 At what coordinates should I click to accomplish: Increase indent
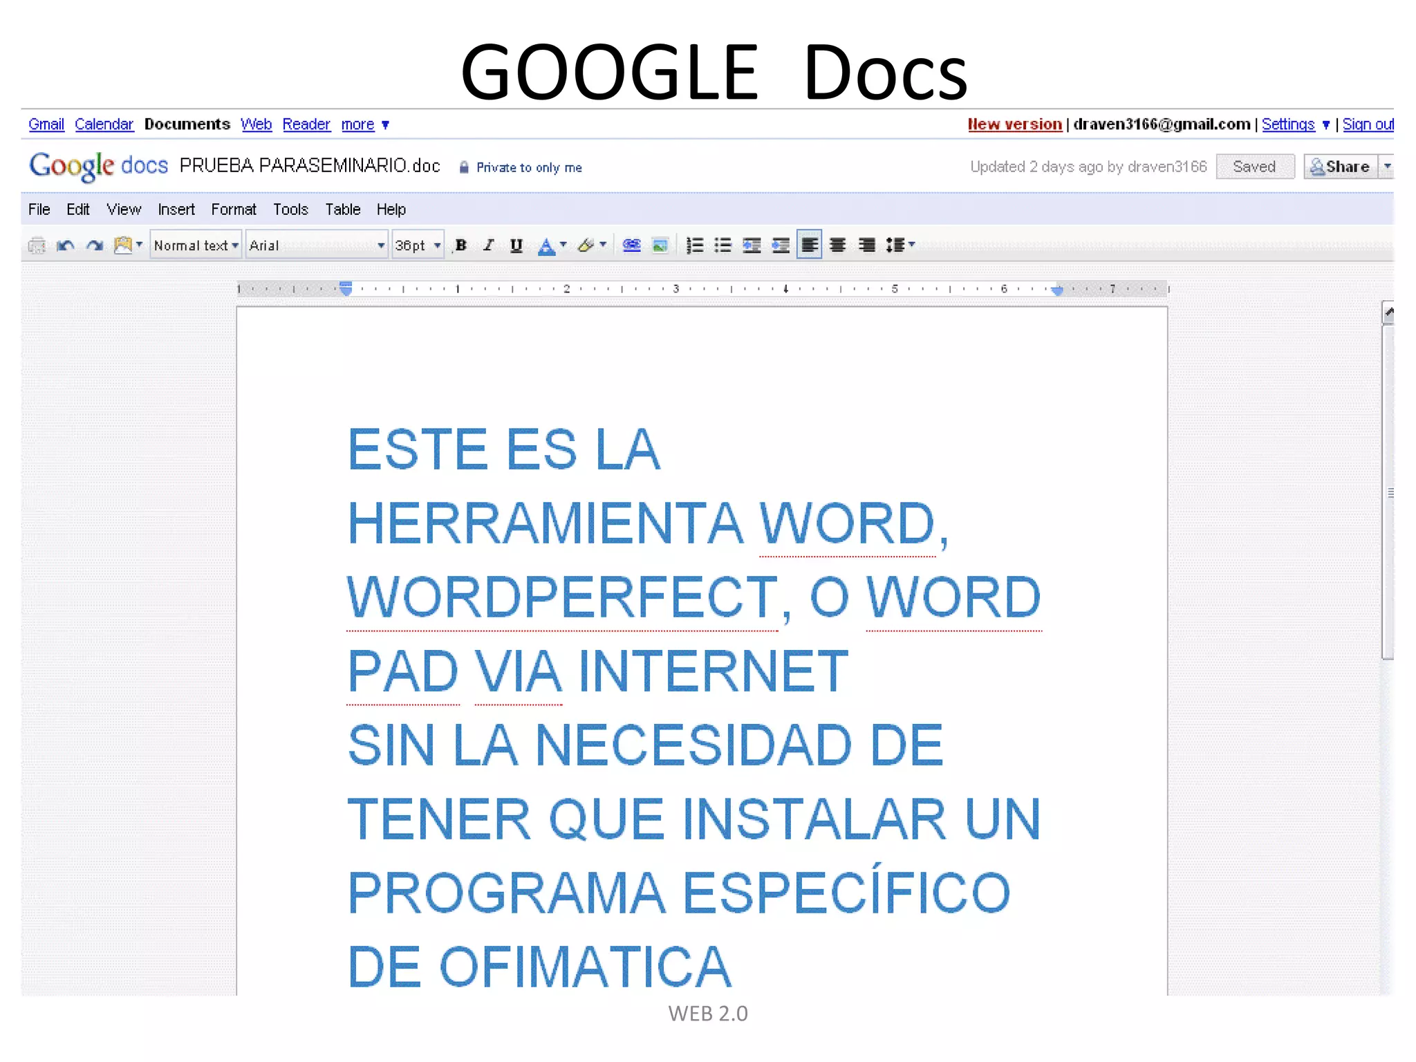coord(781,245)
